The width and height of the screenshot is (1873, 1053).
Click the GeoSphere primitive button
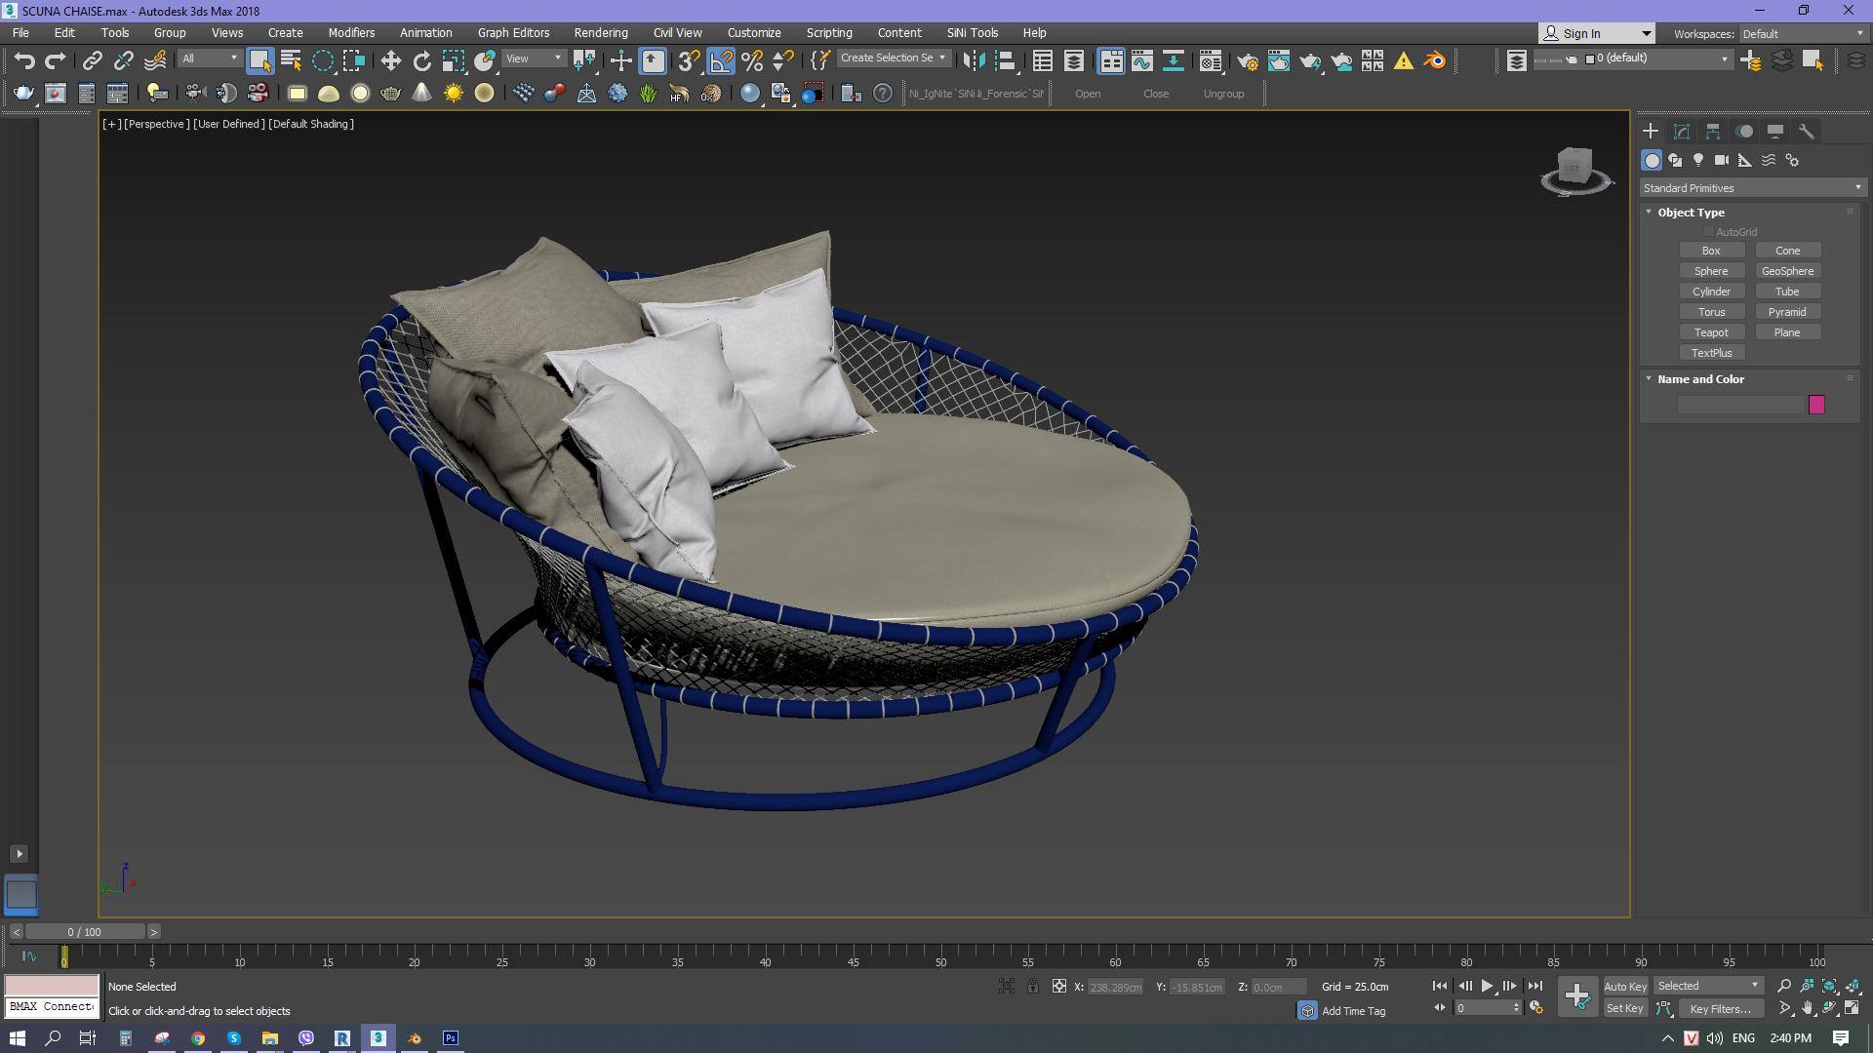pyautogui.click(x=1787, y=271)
